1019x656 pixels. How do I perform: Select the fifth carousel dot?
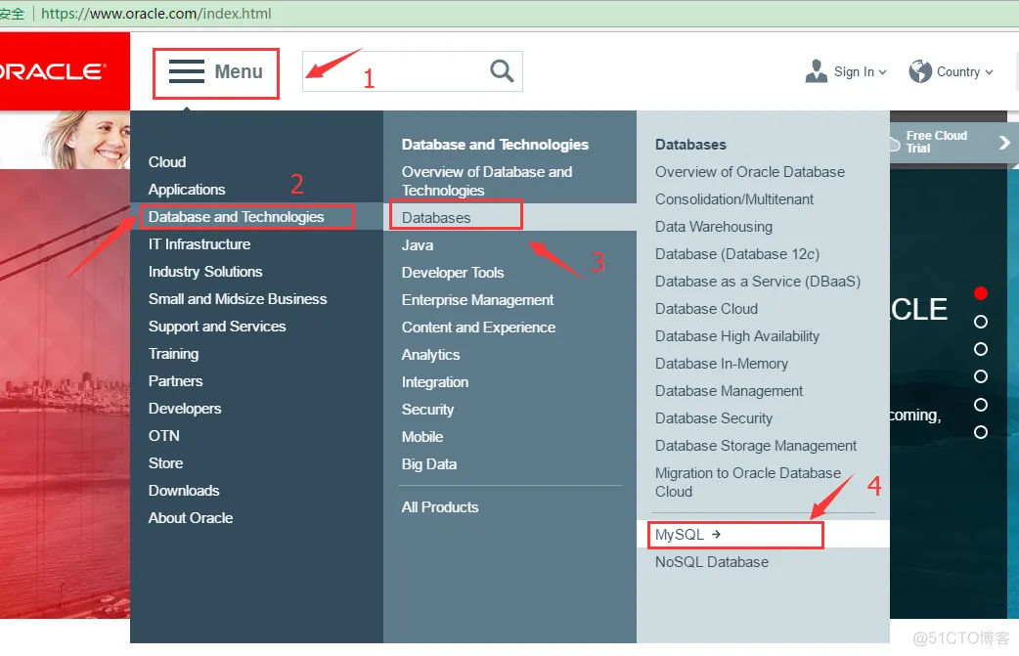point(981,405)
